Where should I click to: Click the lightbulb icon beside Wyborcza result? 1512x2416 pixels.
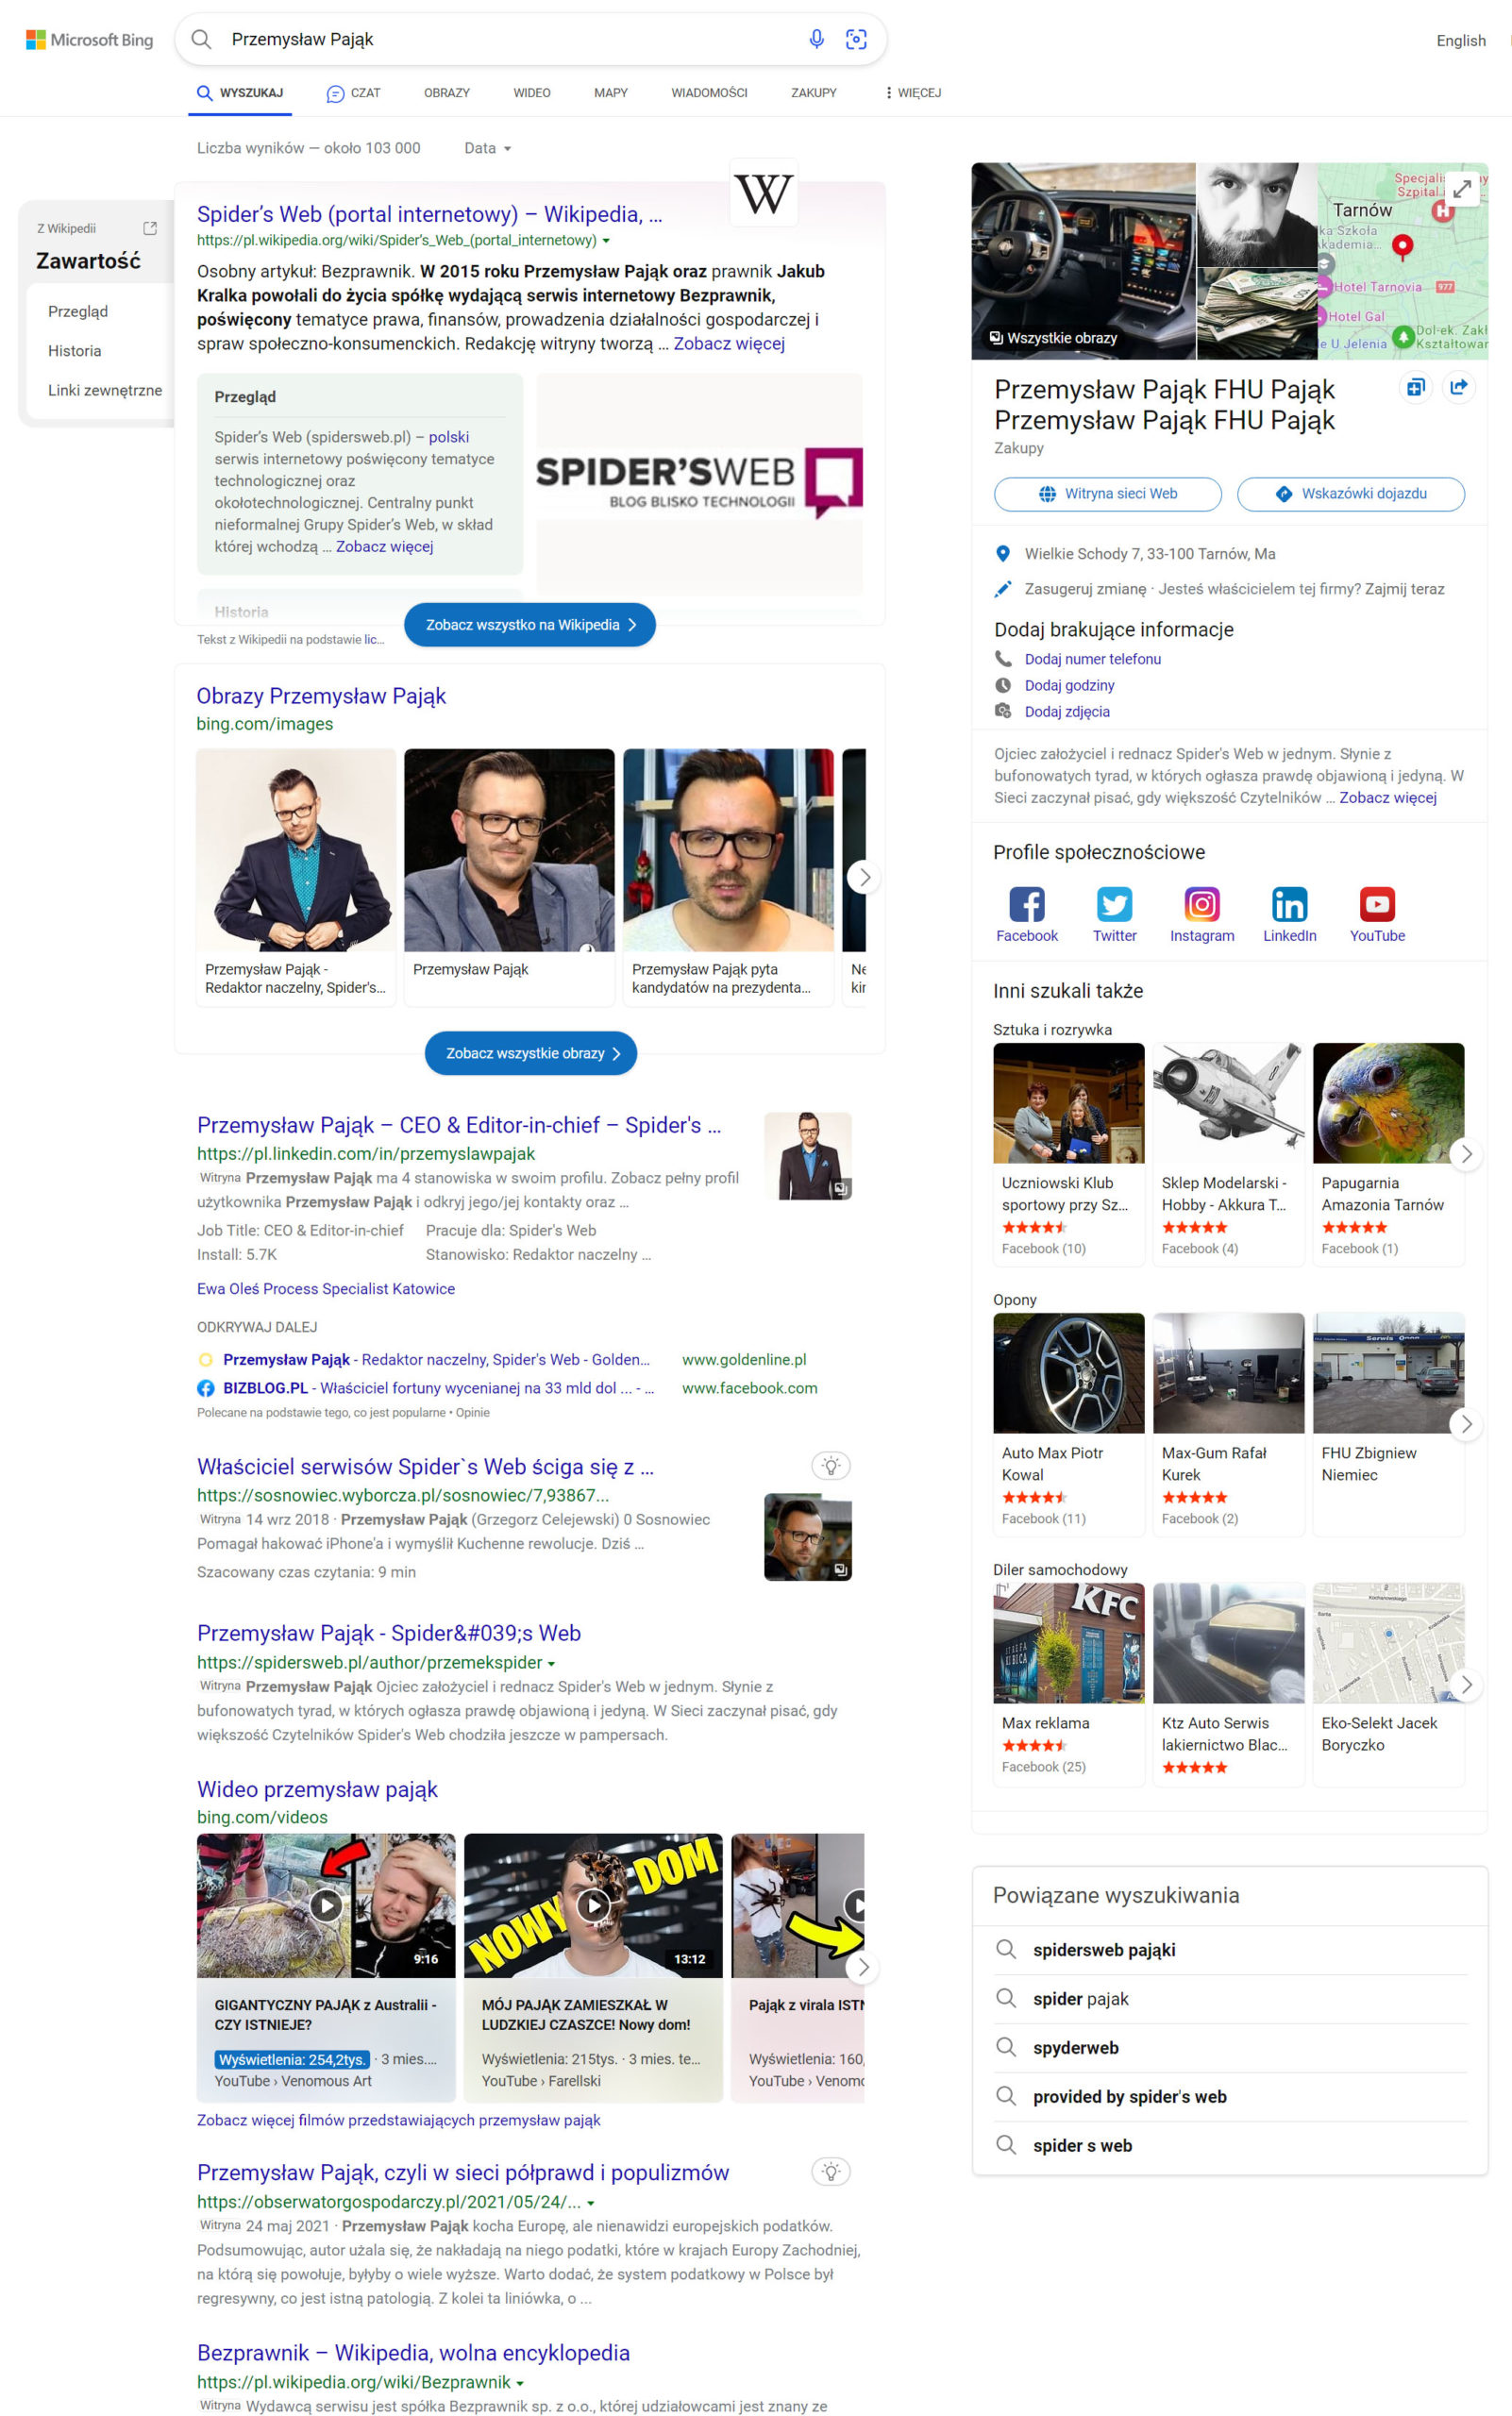click(x=830, y=1466)
